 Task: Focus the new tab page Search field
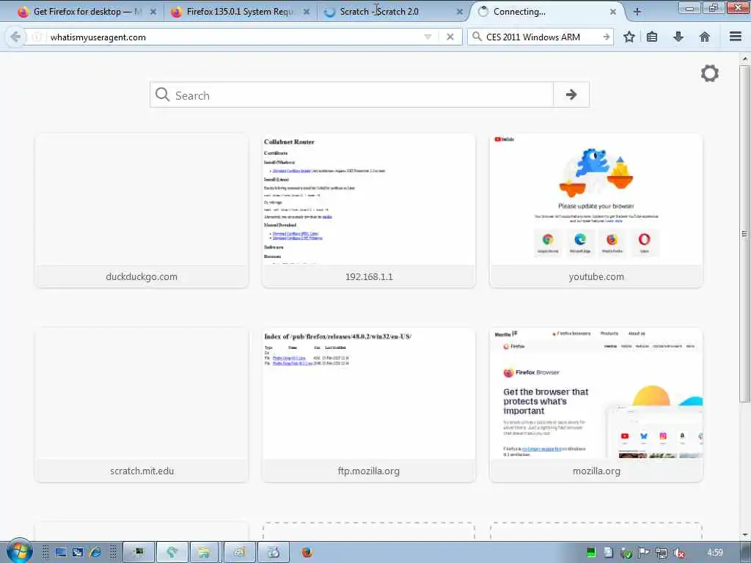click(x=351, y=95)
